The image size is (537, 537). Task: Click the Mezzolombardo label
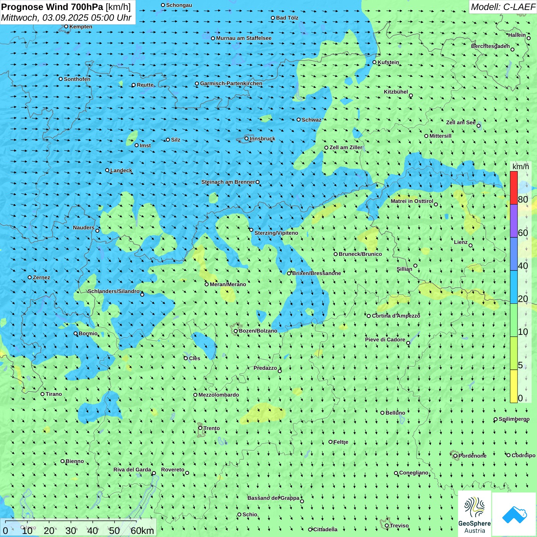[x=219, y=395]
